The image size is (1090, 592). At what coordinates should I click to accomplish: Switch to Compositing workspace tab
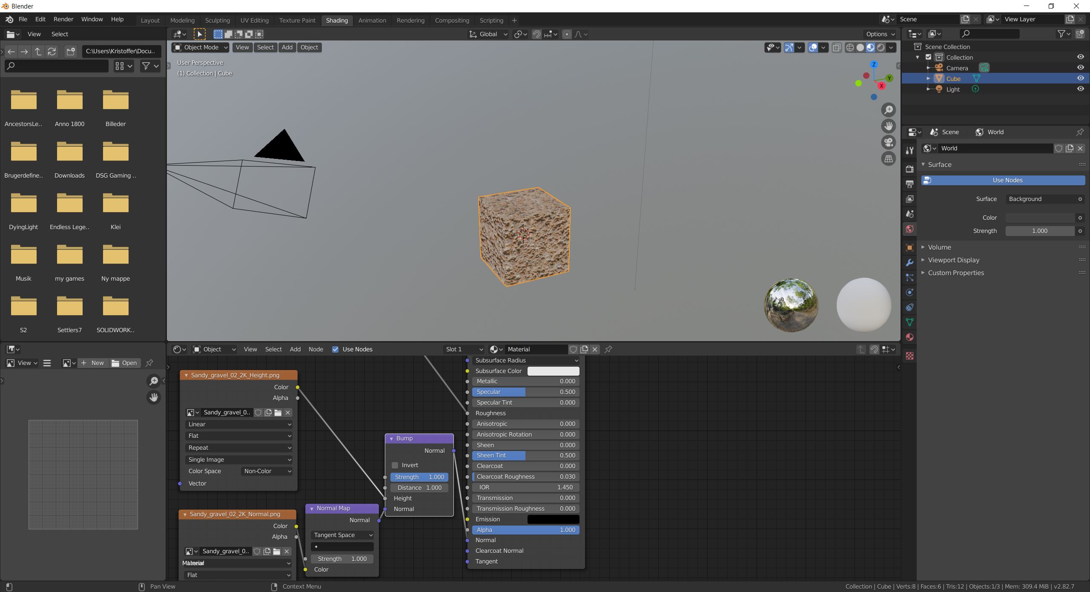[x=452, y=20]
